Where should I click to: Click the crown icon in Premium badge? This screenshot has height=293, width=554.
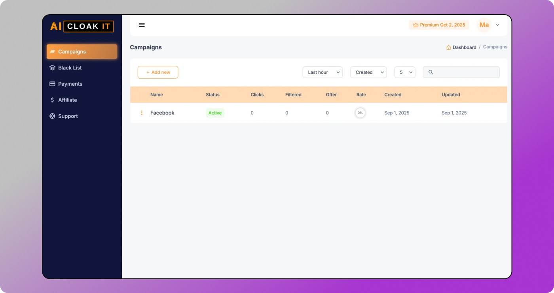[x=415, y=25]
